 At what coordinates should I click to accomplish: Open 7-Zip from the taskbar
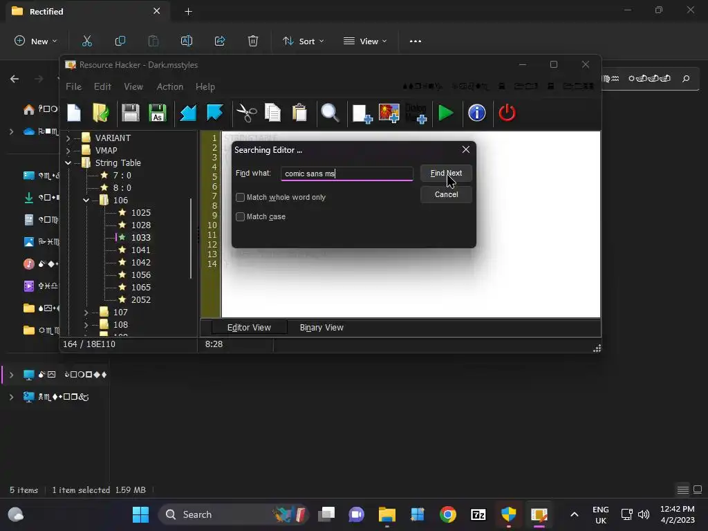[478, 514]
